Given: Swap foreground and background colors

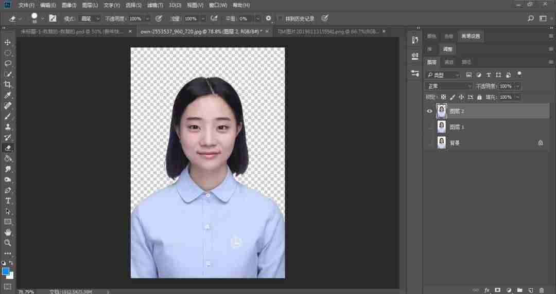Looking at the screenshot, I should 11,263.
